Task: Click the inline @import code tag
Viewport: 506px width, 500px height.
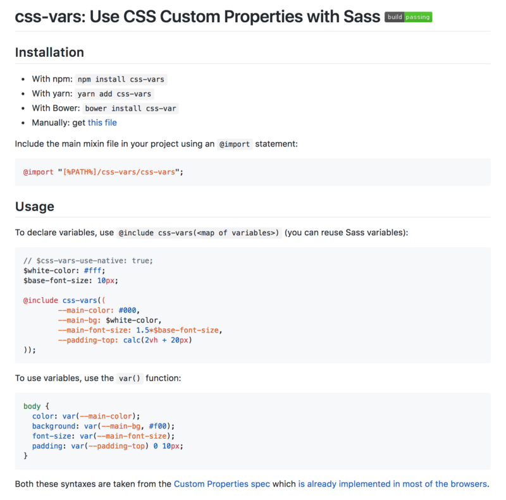Action: coord(235,144)
